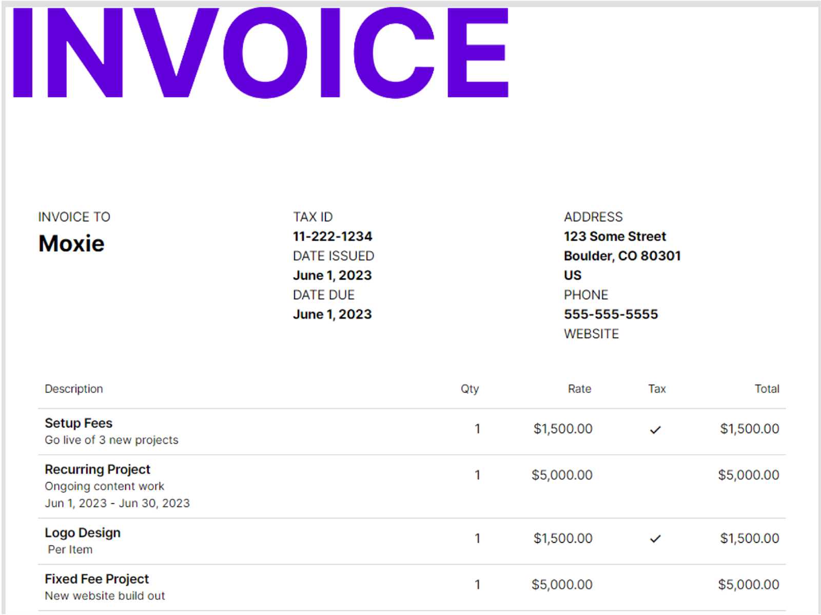Click the Rate column header

point(579,389)
